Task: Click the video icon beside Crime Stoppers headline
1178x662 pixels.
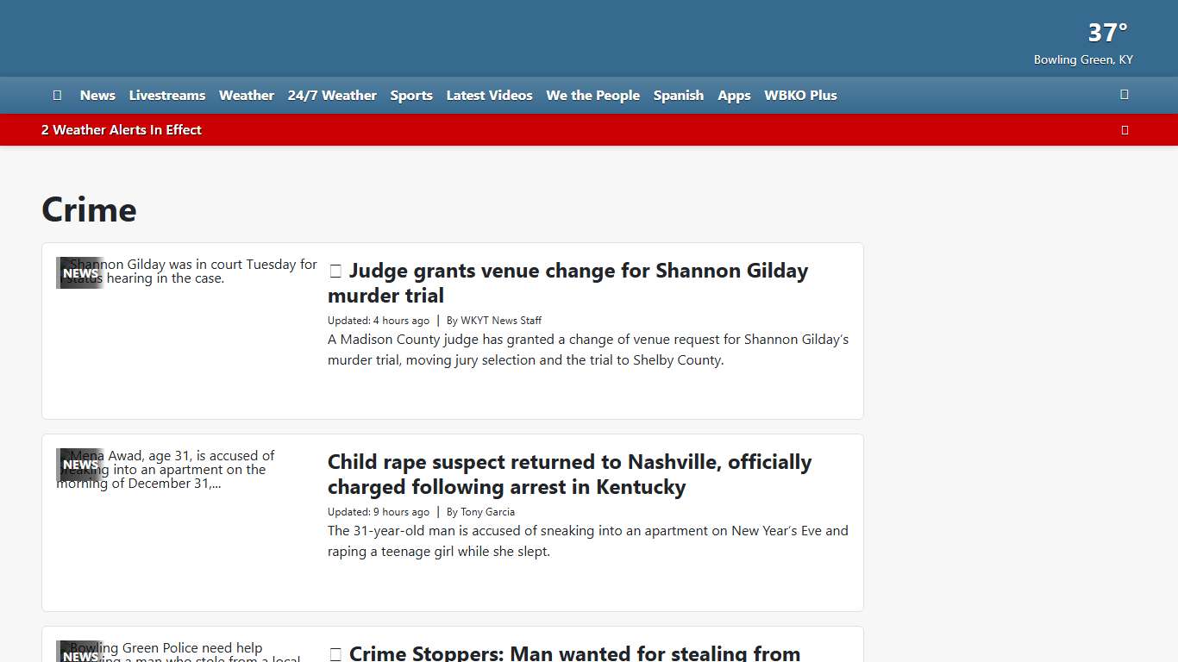Action: point(335,654)
